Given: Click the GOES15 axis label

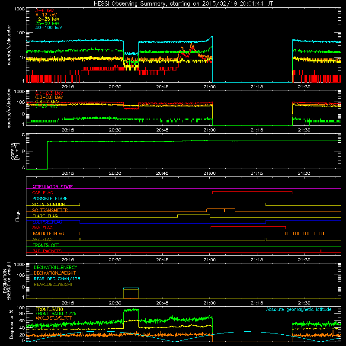Looking at the screenshot, I should click(15, 151).
